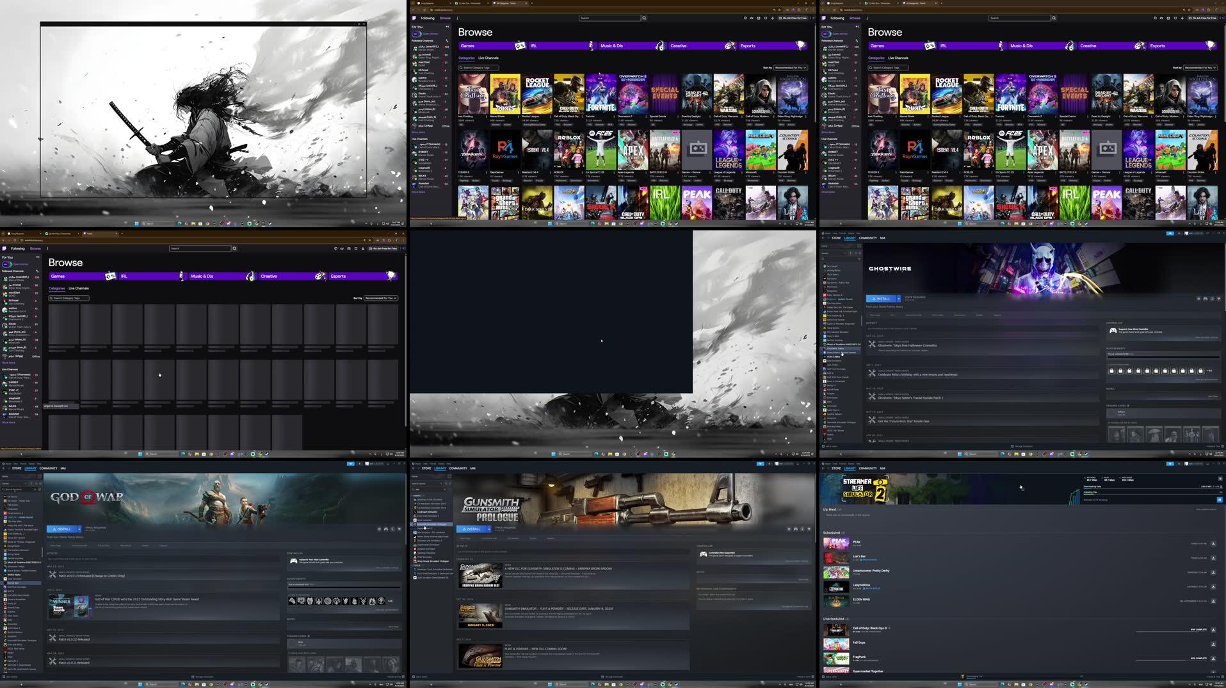Open the Fortnite cover in top-middle Twitch frame

click(601, 93)
